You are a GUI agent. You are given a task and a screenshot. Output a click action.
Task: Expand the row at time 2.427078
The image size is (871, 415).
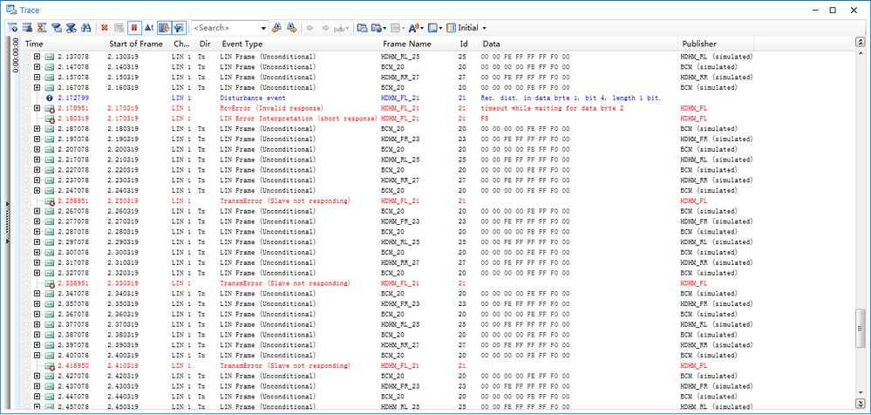pos(37,376)
